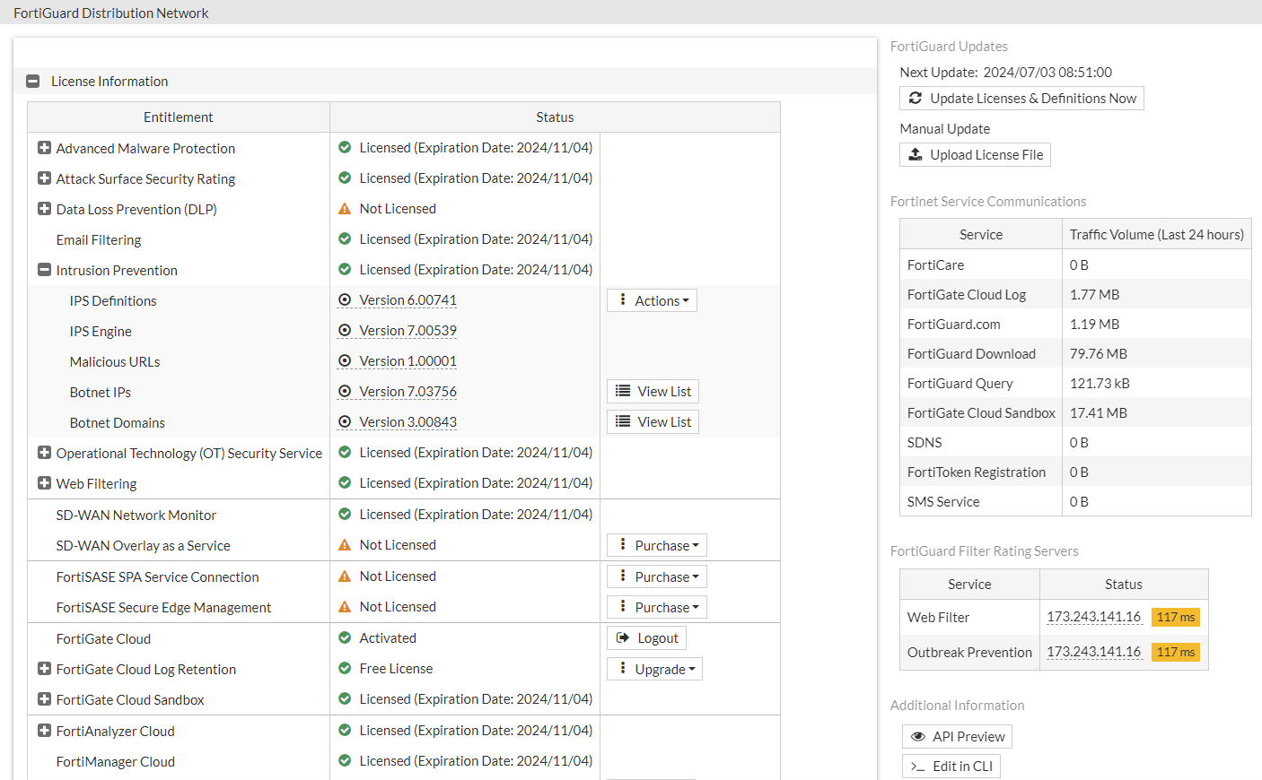Open Purchase dropdown for FortiSASE Secure Edge Management

[x=657, y=607]
